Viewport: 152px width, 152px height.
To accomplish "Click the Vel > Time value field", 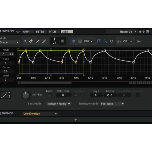I will 64,95.
